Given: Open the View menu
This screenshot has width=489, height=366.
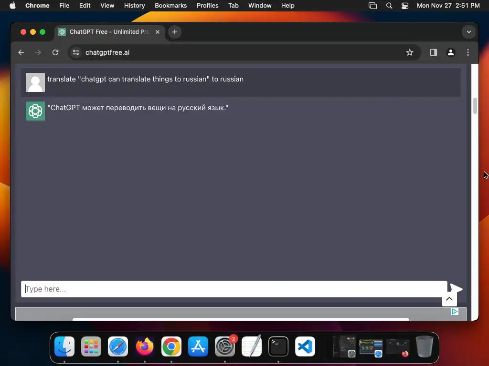Looking at the screenshot, I should point(107,6).
